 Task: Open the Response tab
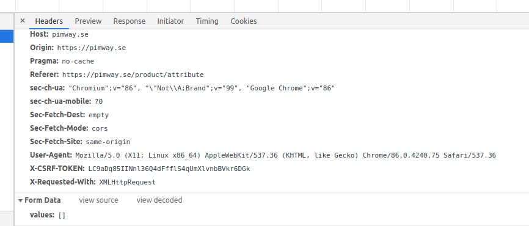point(130,21)
